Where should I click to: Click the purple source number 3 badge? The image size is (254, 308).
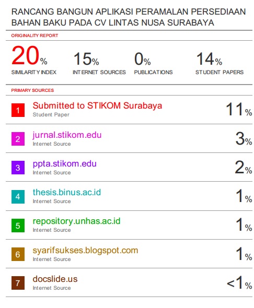tap(18, 168)
